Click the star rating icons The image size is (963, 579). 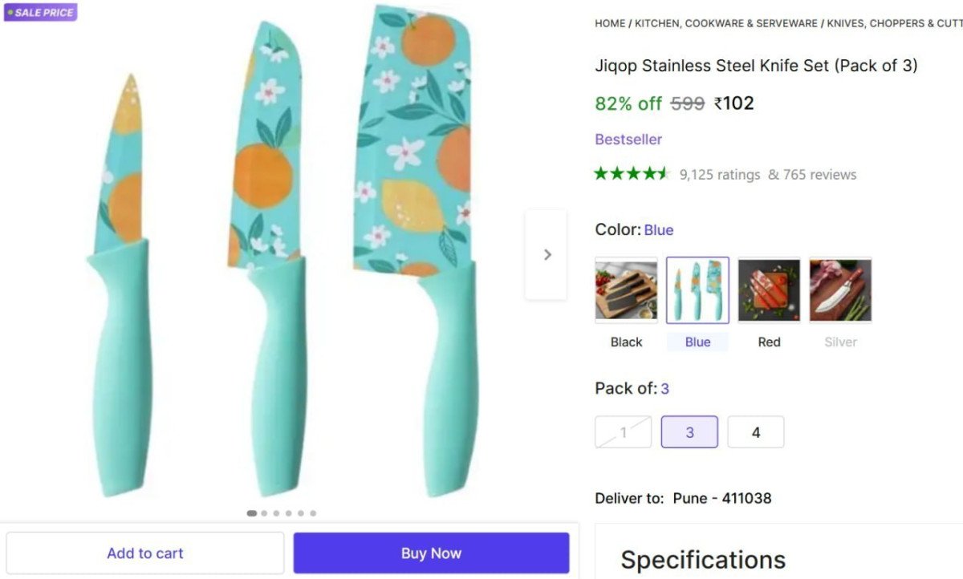pos(631,172)
